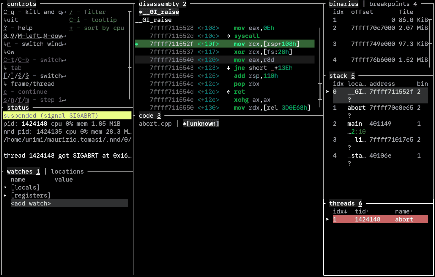Click the syscall right-arrow indicator

(228, 36)
